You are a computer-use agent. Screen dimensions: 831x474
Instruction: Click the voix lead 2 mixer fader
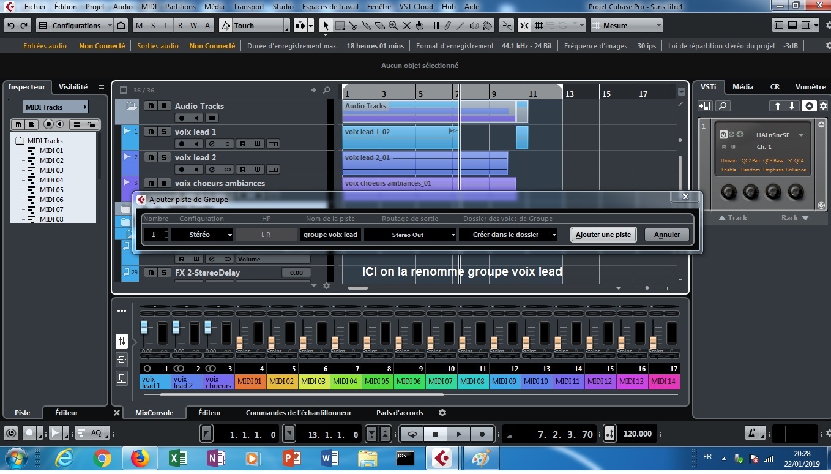(176, 326)
